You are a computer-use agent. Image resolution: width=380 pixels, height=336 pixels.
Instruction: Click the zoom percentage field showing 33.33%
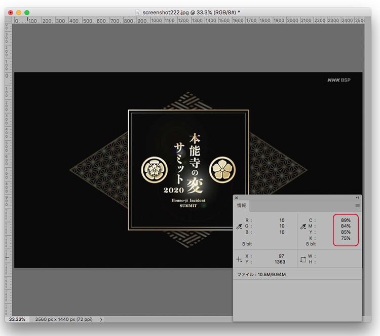[x=17, y=320]
